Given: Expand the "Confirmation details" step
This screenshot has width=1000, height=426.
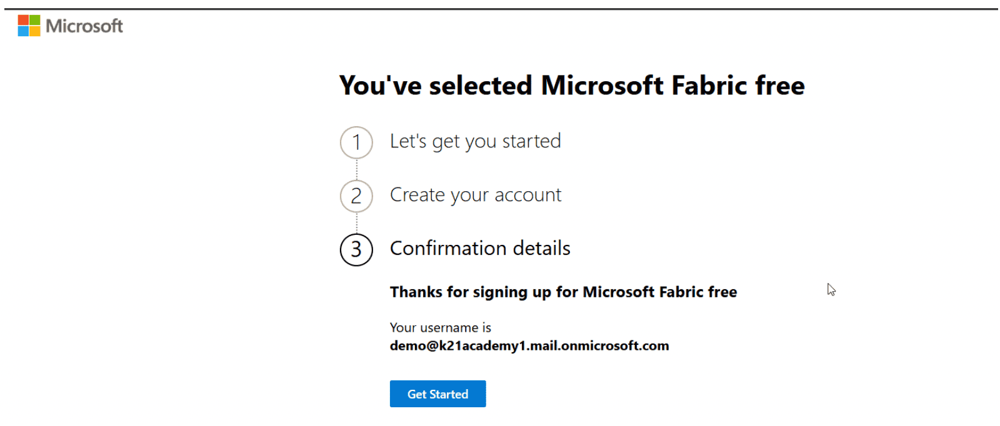Looking at the screenshot, I should (x=479, y=249).
